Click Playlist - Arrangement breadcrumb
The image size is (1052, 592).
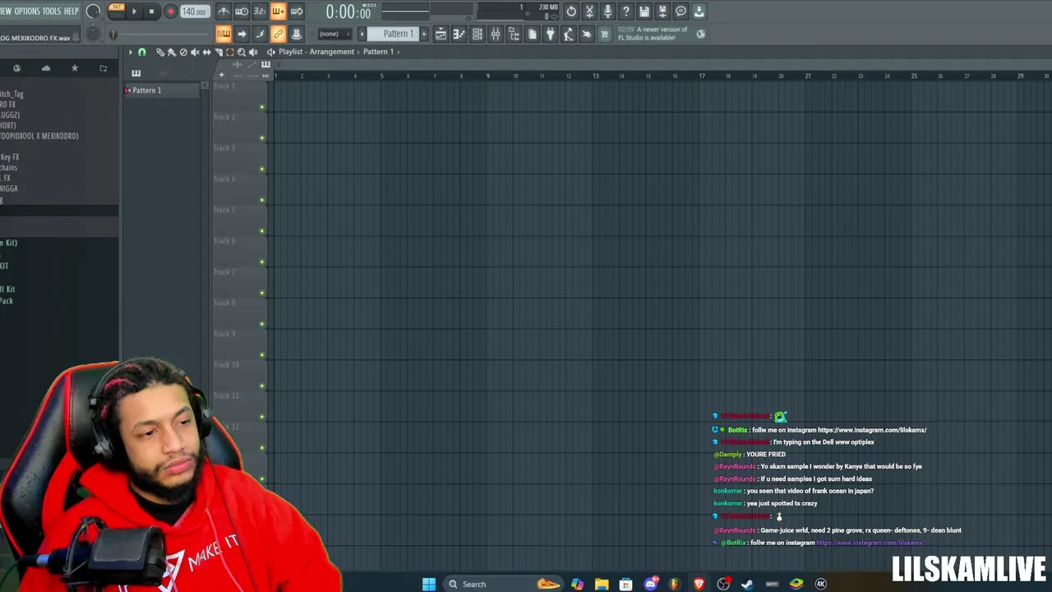(316, 52)
